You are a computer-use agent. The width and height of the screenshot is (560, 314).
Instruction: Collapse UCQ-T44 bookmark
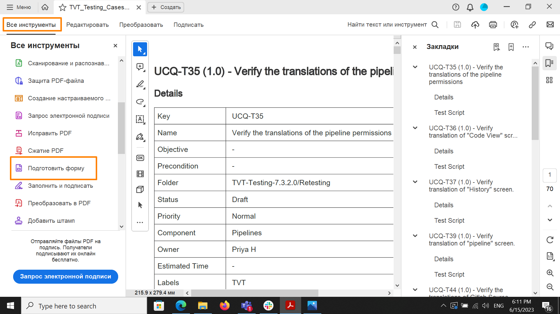415,290
